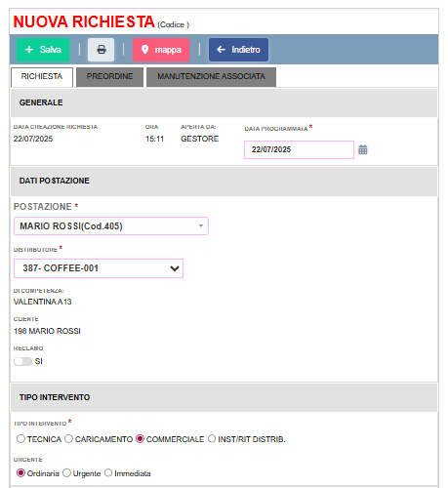Click the green Salva button

(x=43, y=50)
